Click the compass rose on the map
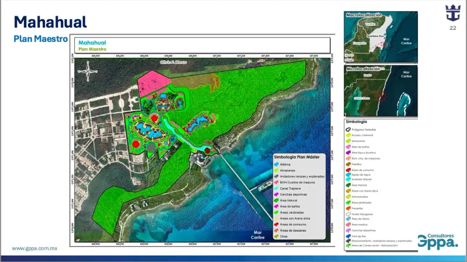 click(x=88, y=74)
